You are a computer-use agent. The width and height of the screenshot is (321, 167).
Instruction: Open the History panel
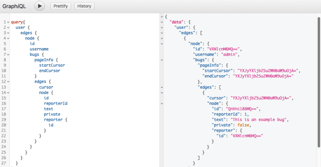tap(84, 6)
